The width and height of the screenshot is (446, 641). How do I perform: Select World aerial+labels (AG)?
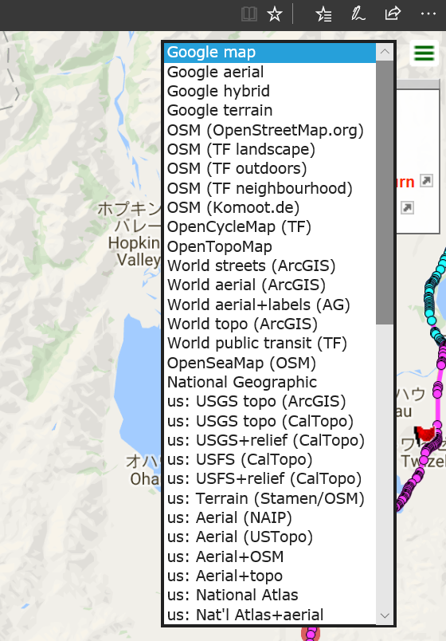pyautogui.click(x=269, y=305)
